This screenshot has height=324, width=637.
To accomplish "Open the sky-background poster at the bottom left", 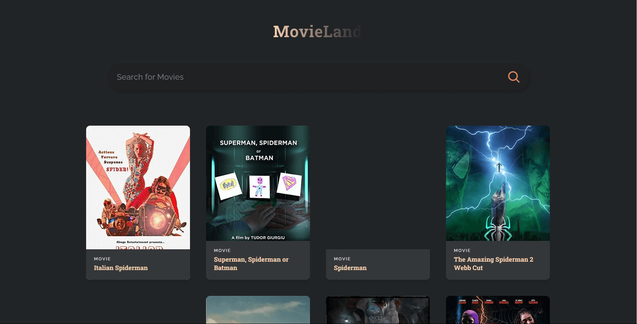I will [x=258, y=309].
